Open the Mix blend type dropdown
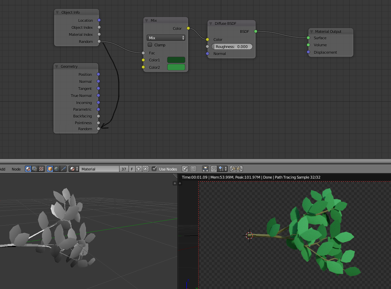The width and height of the screenshot is (391, 289). [166, 38]
